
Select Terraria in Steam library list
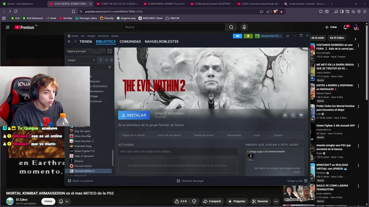(x=79, y=161)
